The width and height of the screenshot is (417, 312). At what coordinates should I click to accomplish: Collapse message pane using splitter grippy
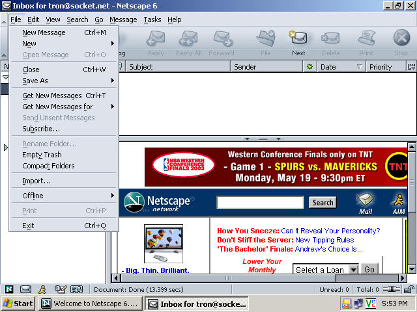pos(263,138)
